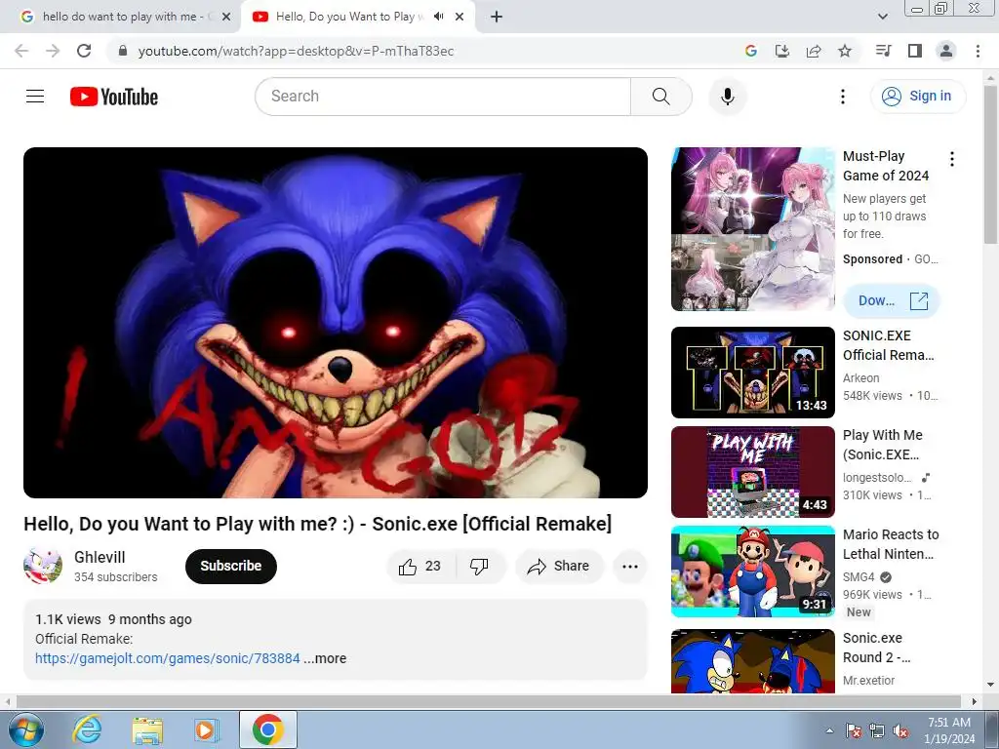Image resolution: width=999 pixels, height=749 pixels.
Task: Click the Share button
Action: (559, 567)
